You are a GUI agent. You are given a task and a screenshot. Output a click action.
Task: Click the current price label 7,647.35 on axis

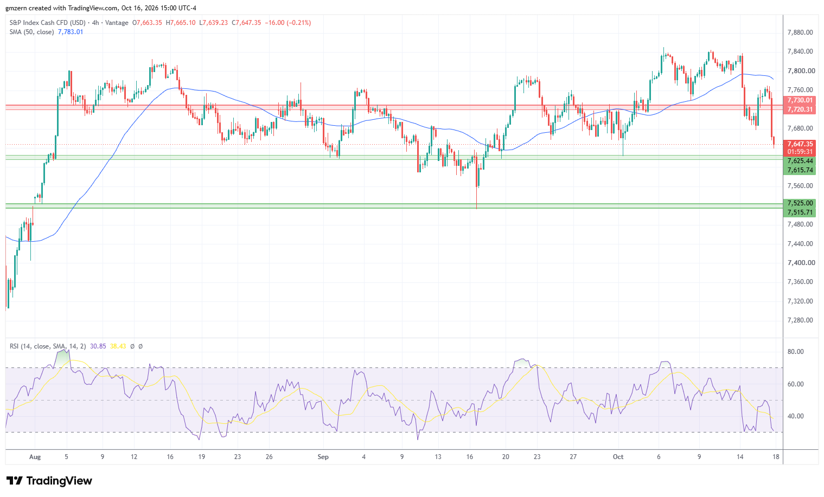coord(800,144)
